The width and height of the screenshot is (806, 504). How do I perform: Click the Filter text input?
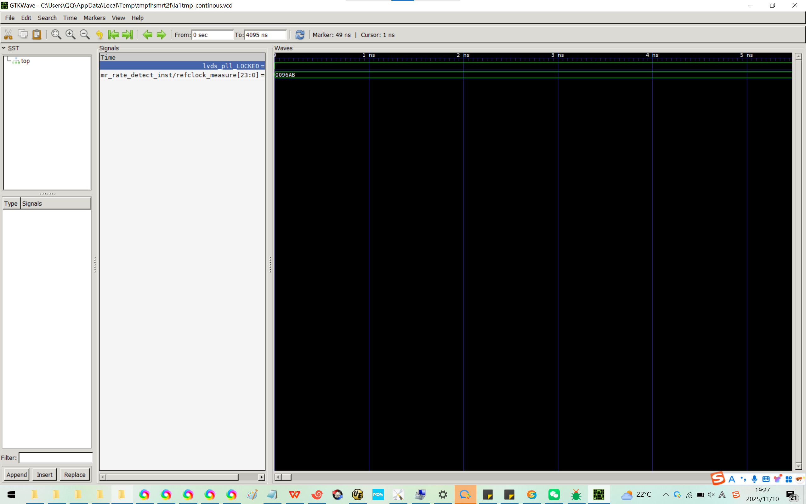coord(55,458)
